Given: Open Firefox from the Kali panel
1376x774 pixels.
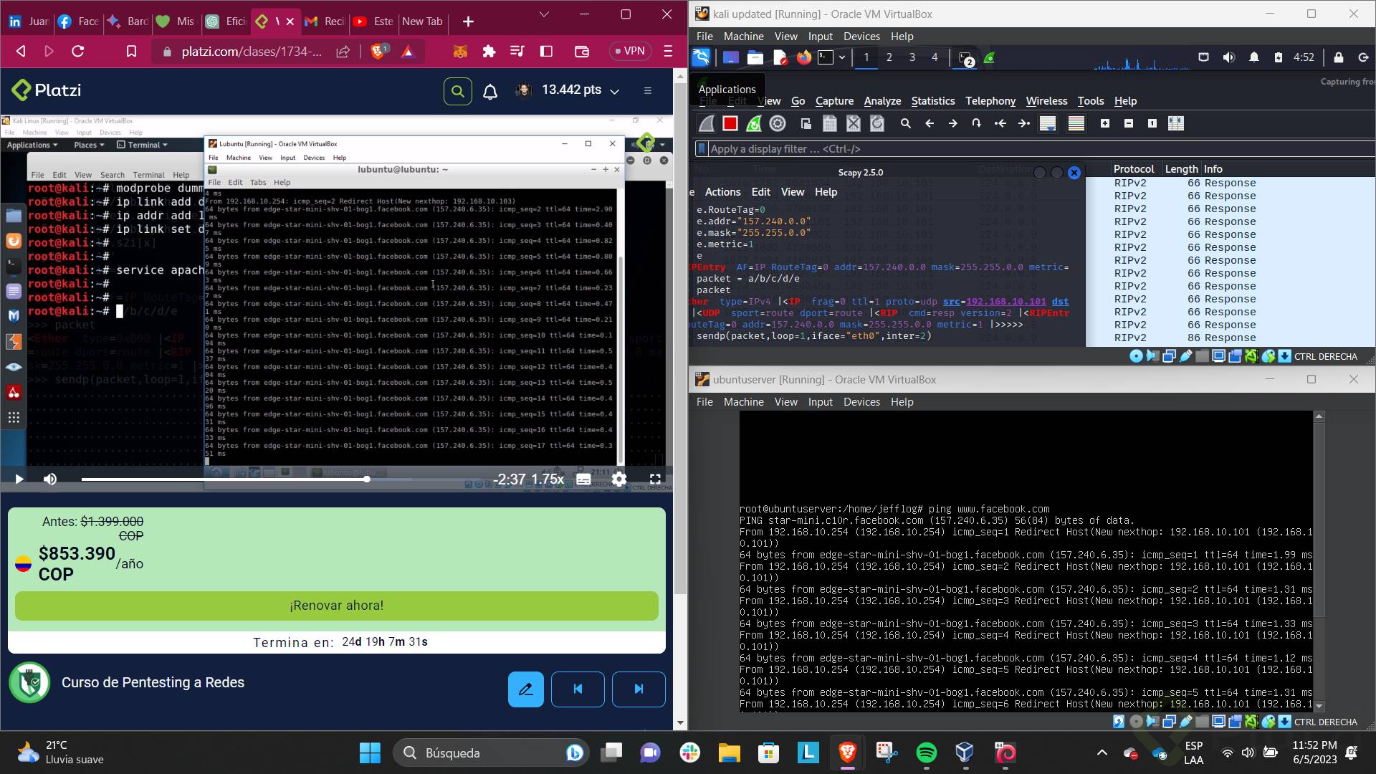Looking at the screenshot, I should coord(803,57).
